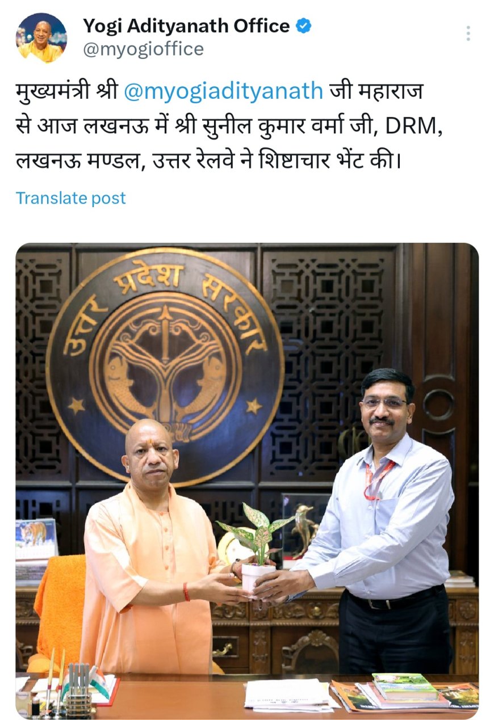Click the orange towel-covered chair
Viewport: 494px width, 720px height.
(x=57, y=613)
